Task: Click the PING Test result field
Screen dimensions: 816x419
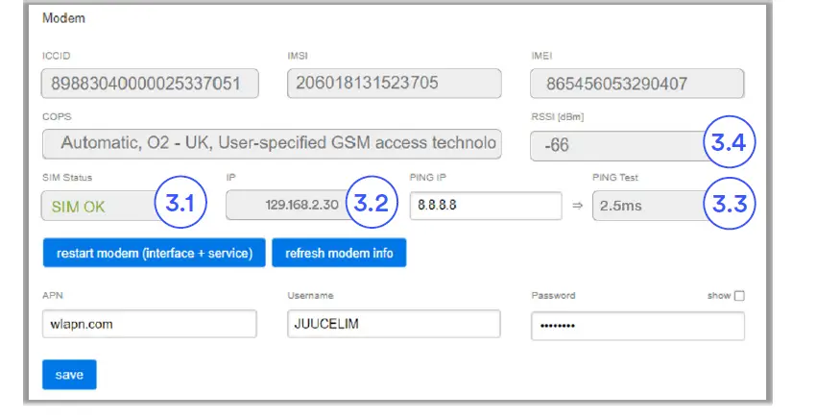Action: (645, 207)
